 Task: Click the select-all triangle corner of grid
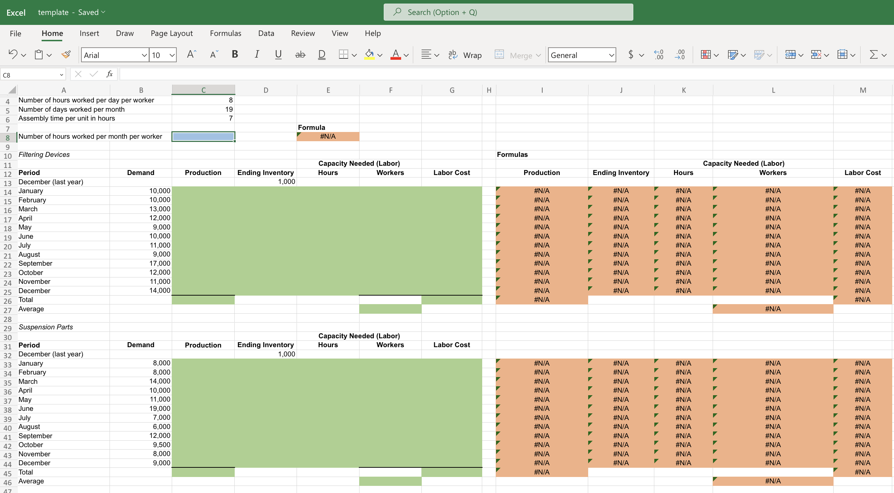12,90
